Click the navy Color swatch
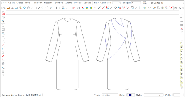The height and width of the screenshot is (99, 185). pyautogui.click(x=130, y=95)
